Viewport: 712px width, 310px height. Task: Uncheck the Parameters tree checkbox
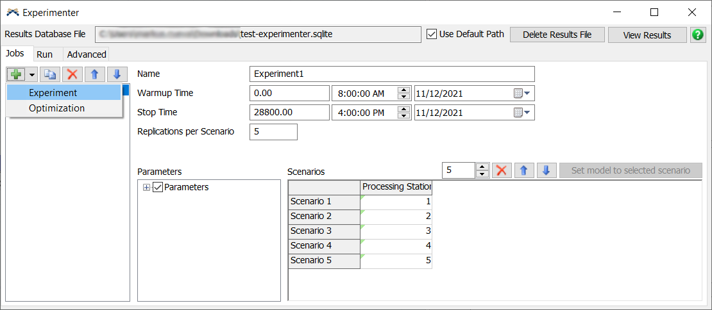tap(158, 188)
